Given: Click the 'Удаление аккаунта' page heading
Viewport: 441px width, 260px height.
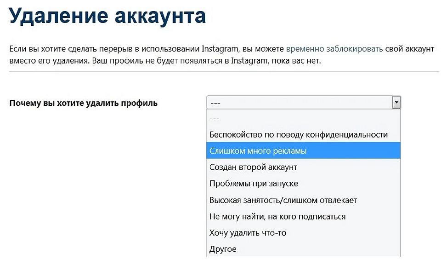Looking at the screenshot, I should coord(107,16).
